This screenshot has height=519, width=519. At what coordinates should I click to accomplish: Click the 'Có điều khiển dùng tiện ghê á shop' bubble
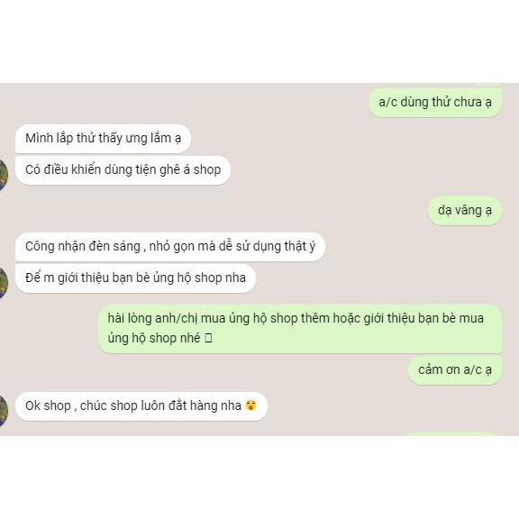point(123,170)
